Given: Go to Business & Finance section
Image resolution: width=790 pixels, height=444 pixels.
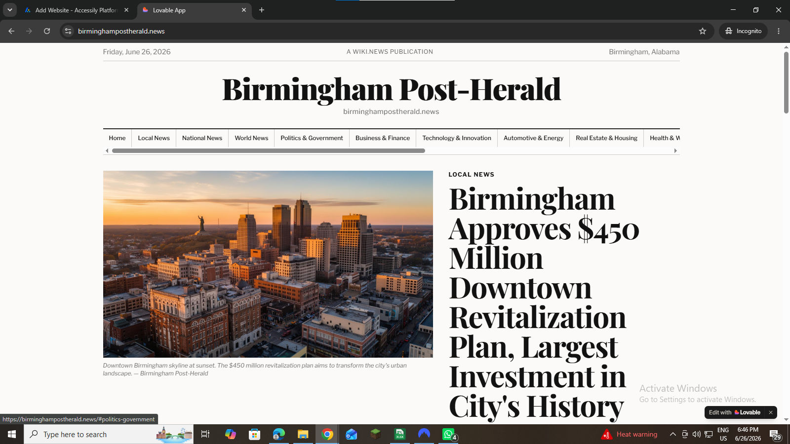Looking at the screenshot, I should (383, 138).
